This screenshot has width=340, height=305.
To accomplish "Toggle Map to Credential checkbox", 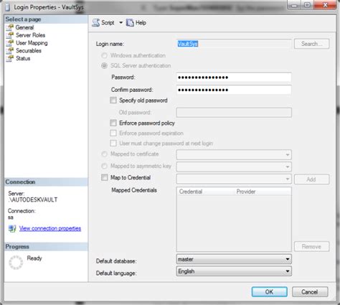I will point(105,177).
